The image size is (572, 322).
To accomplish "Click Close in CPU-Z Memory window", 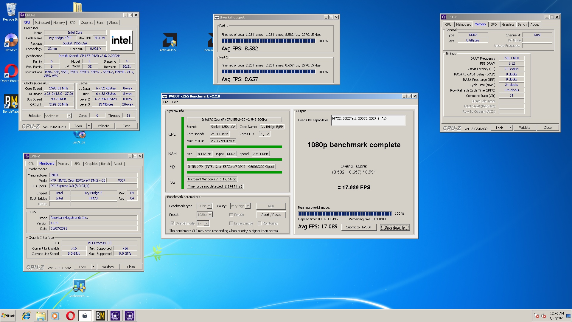I will 548,128.
